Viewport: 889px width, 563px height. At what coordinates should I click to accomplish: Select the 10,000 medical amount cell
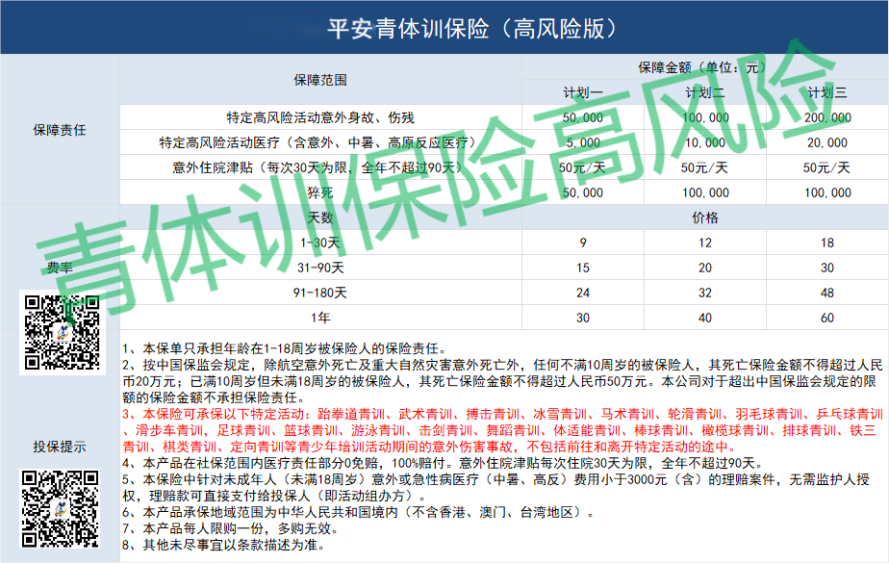tap(704, 142)
